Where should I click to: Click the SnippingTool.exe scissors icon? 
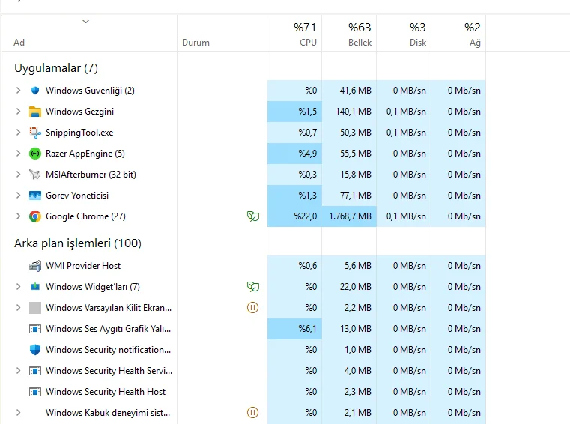click(x=35, y=133)
